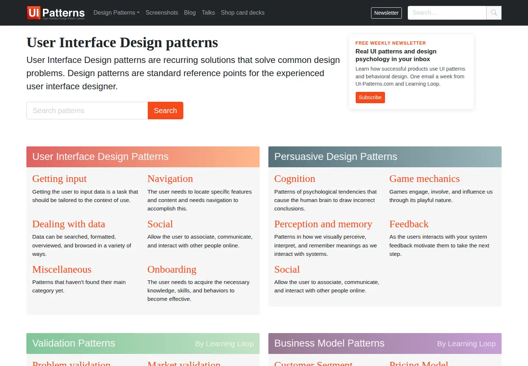Image resolution: width=528 pixels, height=366 pixels.
Task: Expand the Design Patterns dropdown menu
Action: pyautogui.click(x=116, y=13)
